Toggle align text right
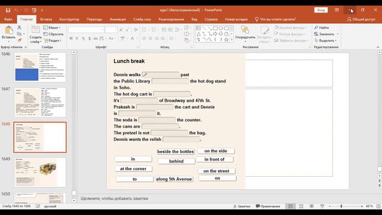The width and height of the screenshot is (382, 215). tap(156, 38)
